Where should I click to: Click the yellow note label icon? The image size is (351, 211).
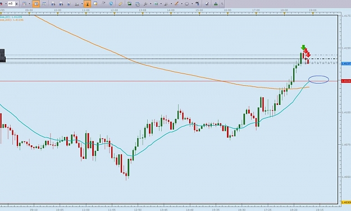click(x=95, y=4)
